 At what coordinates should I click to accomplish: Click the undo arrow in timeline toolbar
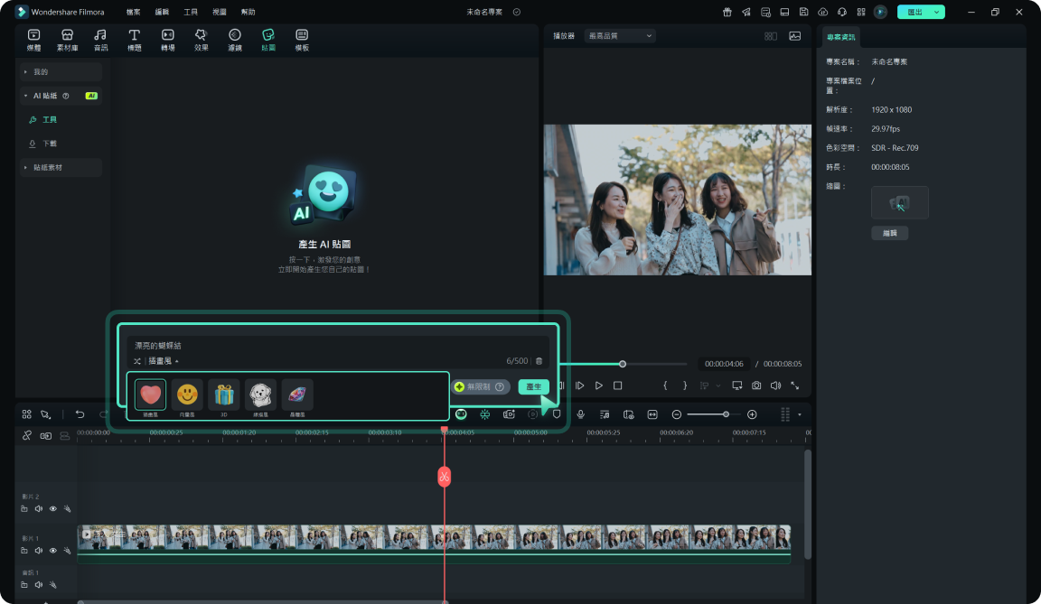click(80, 414)
